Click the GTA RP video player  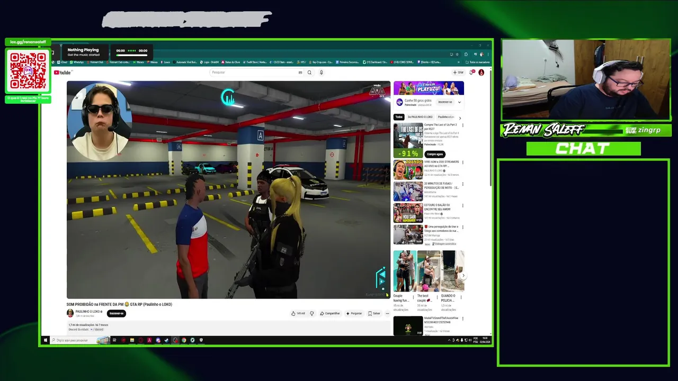coord(228,190)
